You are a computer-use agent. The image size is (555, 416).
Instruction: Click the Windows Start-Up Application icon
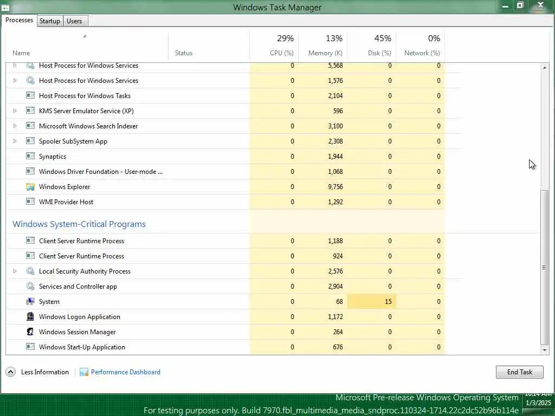30,347
